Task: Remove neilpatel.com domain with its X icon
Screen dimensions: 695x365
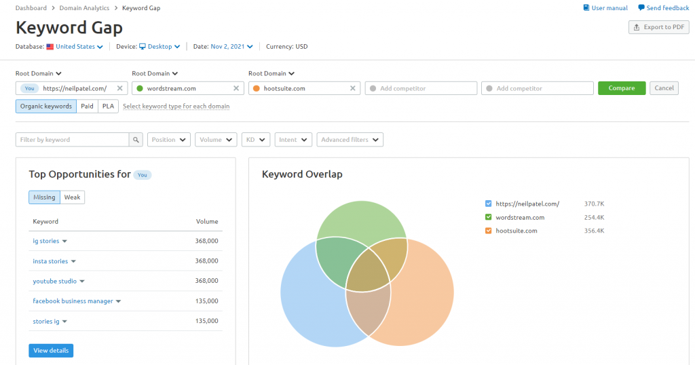Action: tap(119, 88)
